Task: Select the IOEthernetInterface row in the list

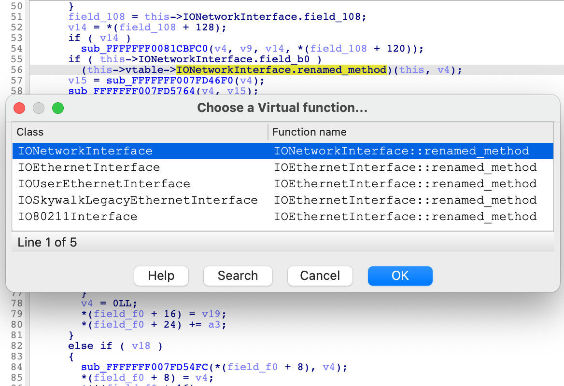Action: (89, 167)
